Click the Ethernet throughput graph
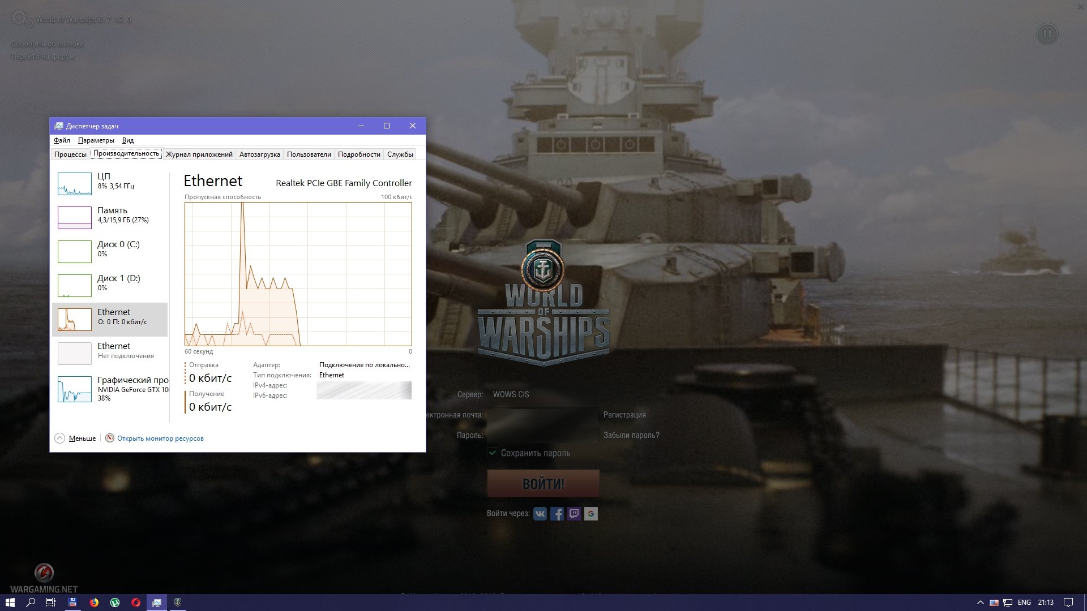Viewport: 1087px width, 611px height. pyautogui.click(x=298, y=274)
